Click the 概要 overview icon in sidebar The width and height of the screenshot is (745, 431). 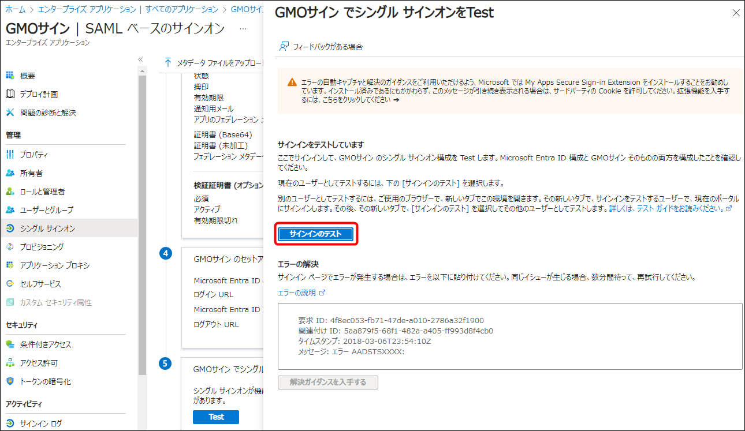(10, 76)
